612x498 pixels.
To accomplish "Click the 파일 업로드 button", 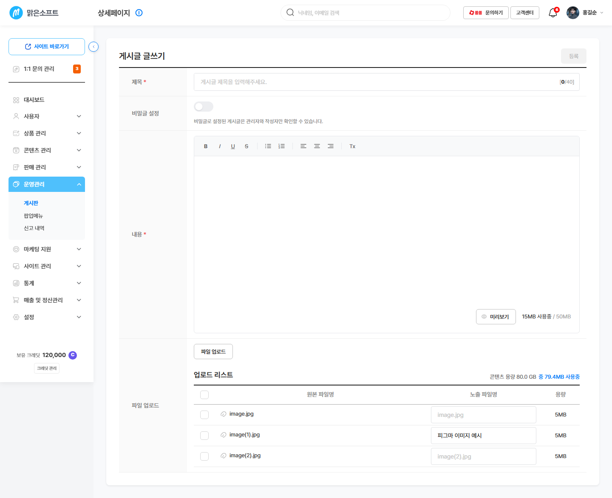I will 213,352.
